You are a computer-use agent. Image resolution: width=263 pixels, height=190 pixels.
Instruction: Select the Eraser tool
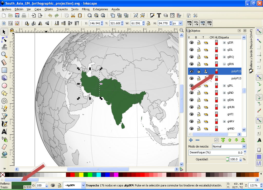point(4,147)
